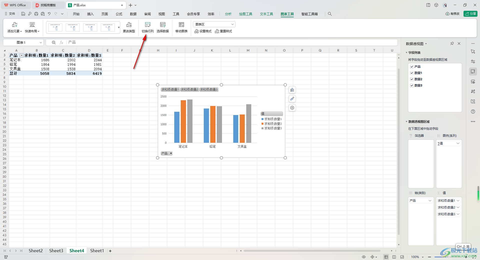Switch to page layout view in status bar

tap(394, 257)
